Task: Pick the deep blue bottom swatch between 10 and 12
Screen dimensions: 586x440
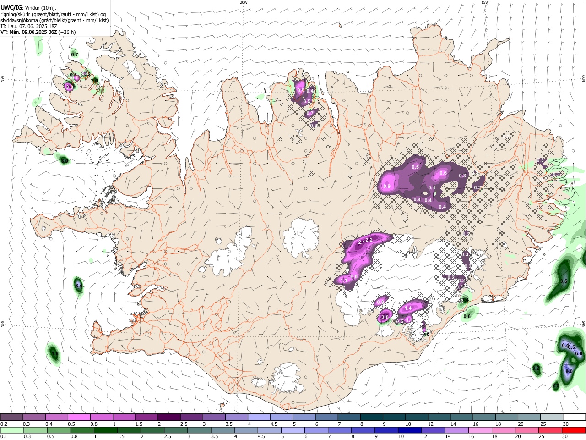Action: pos(409,430)
